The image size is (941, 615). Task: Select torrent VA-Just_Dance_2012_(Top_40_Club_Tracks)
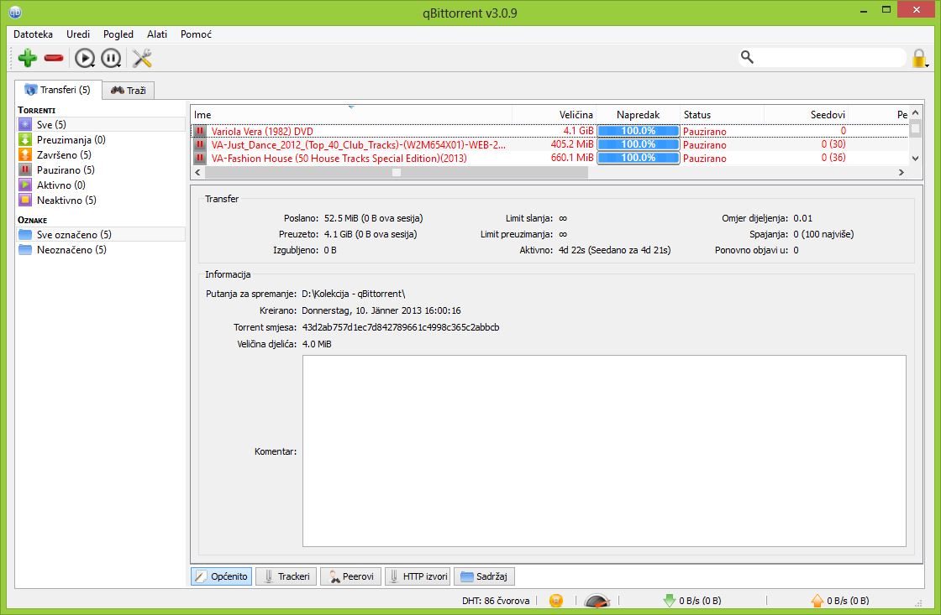pos(358,144)
